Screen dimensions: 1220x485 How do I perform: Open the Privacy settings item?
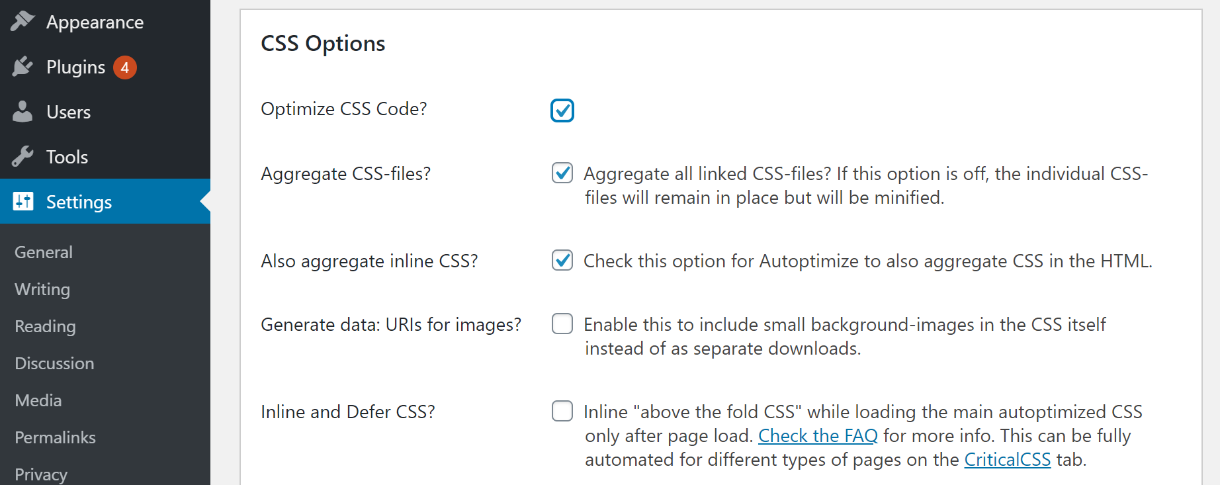tap(41, 474)
